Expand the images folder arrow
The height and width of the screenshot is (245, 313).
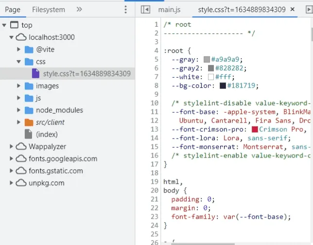[18, 86]
